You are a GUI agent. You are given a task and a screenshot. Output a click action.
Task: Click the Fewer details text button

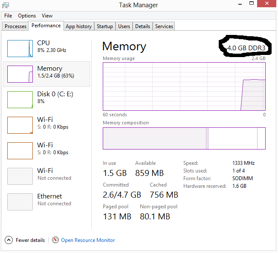coord(30,240)
